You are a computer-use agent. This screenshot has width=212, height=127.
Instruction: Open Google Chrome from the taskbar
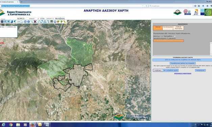tap(11, 125)
